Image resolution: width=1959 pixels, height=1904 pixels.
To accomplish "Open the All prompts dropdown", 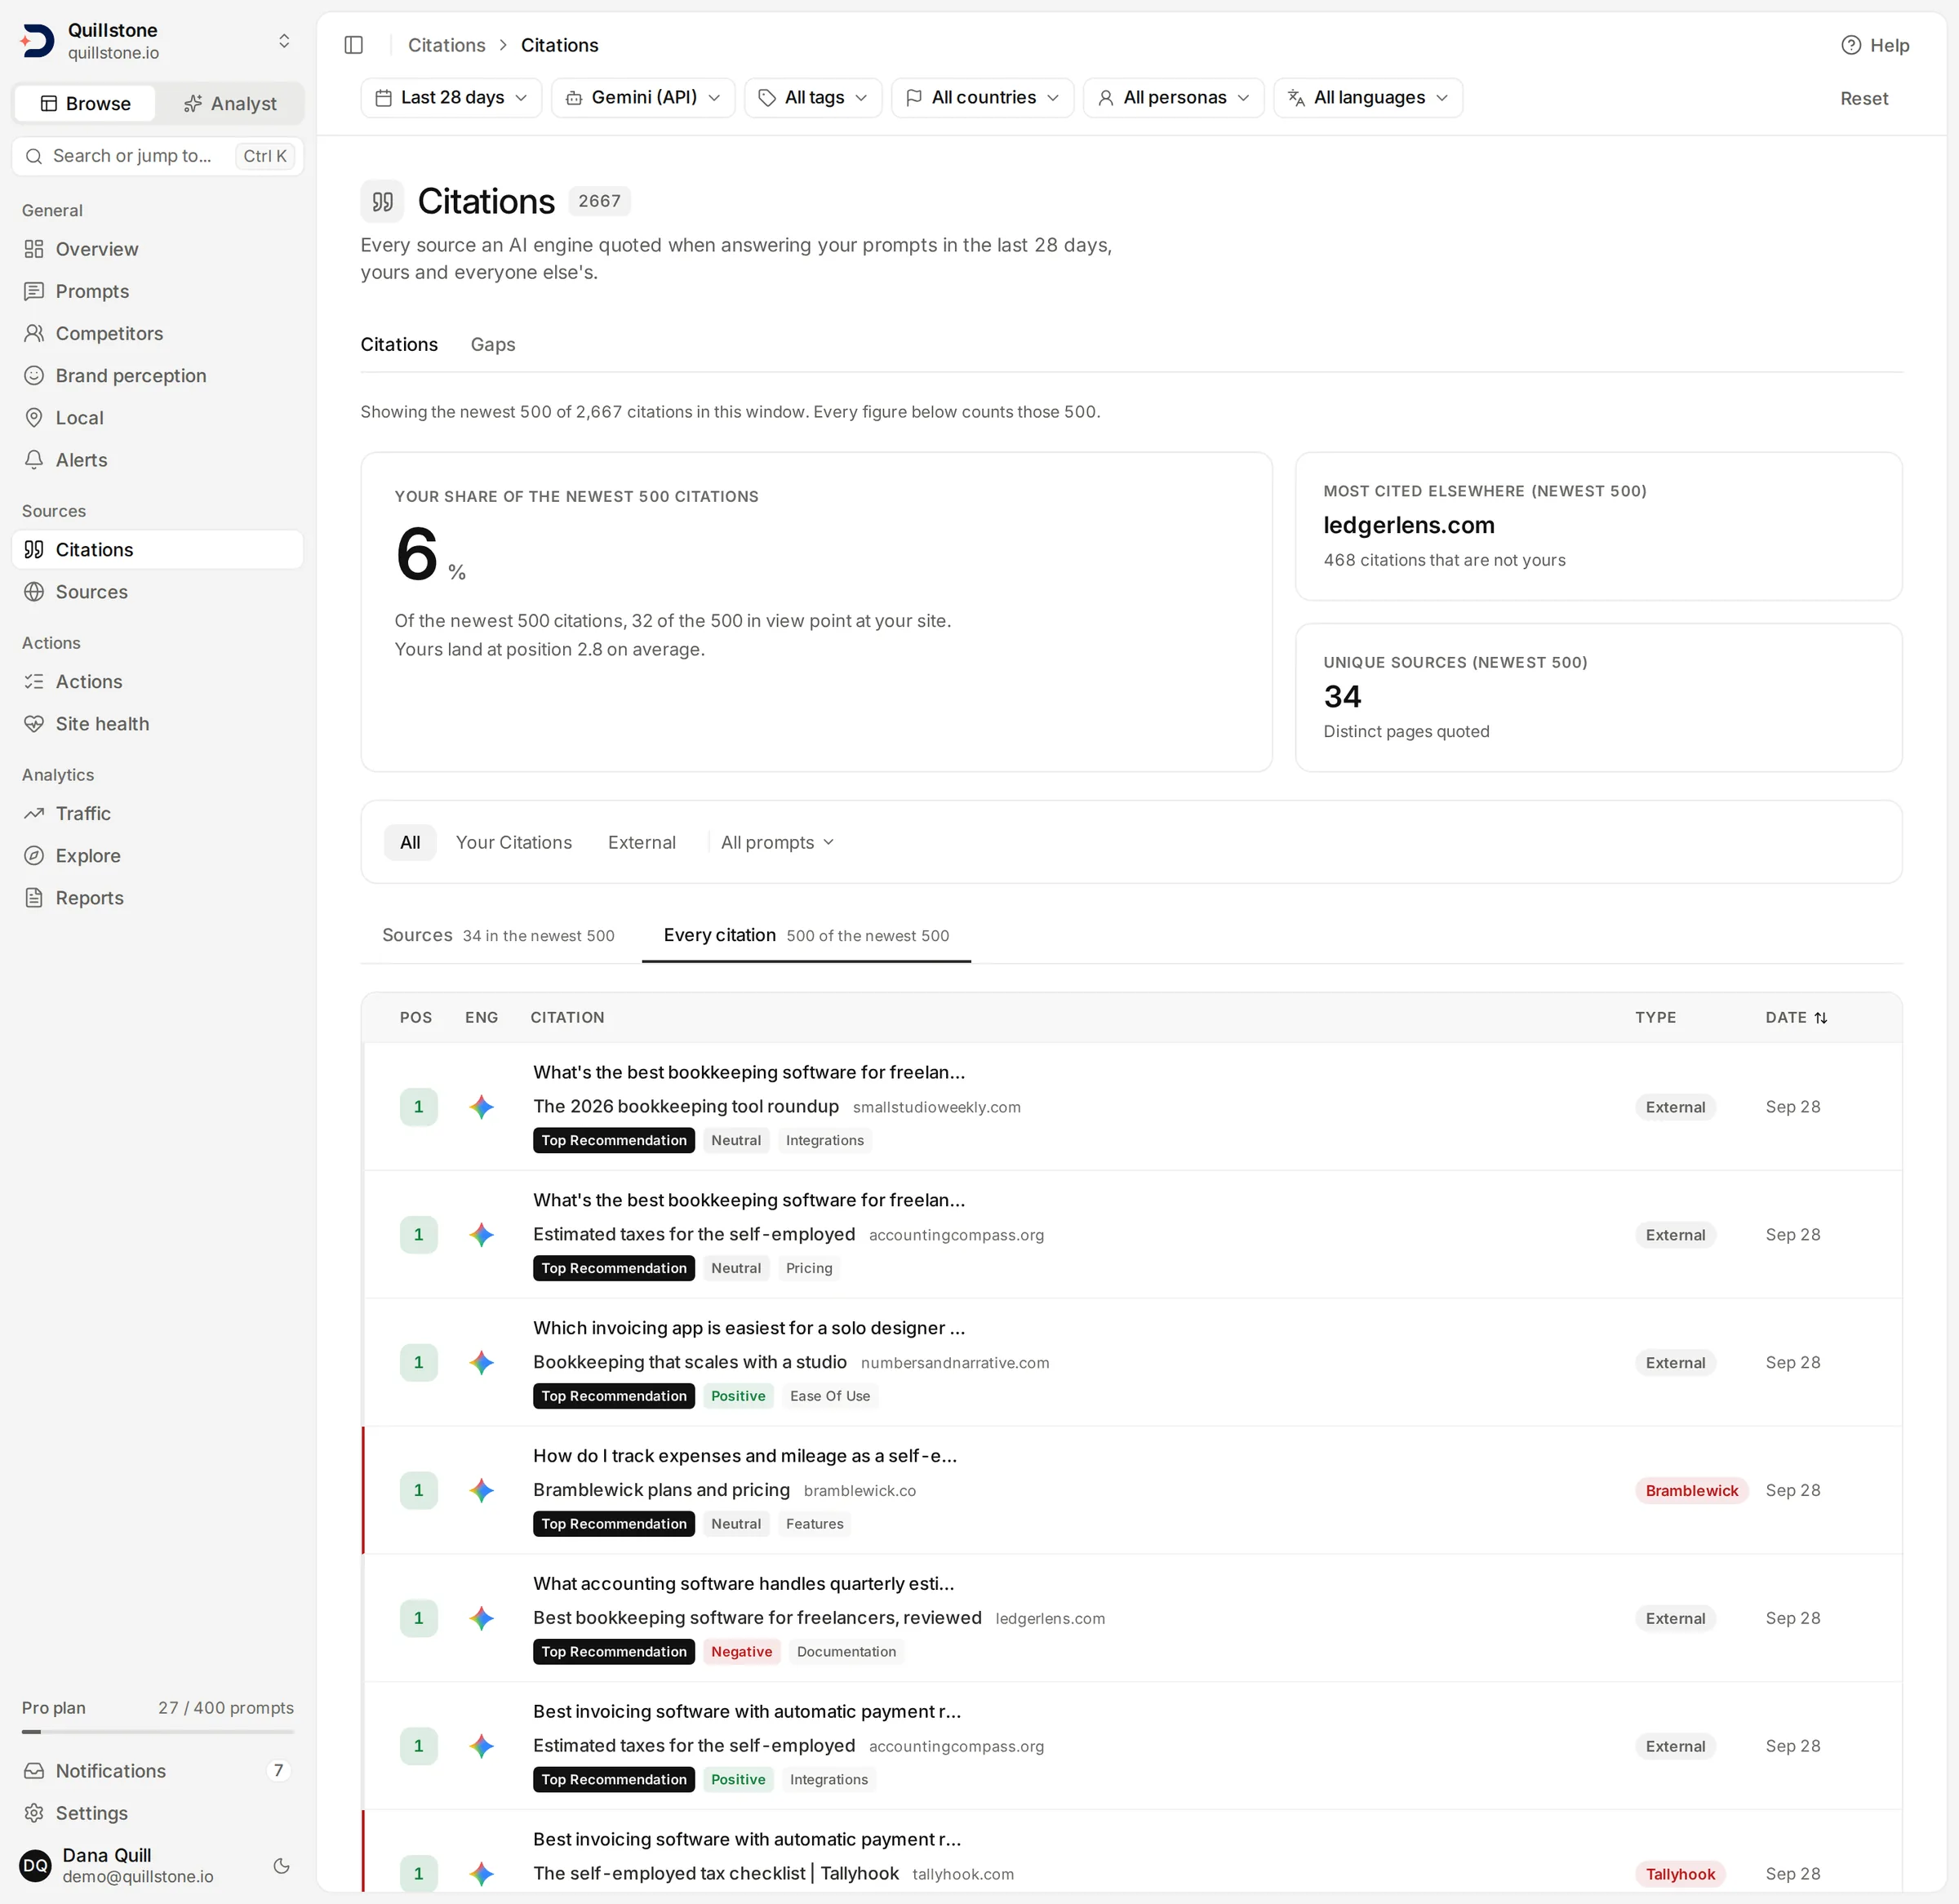I will pyautogui.click(x=777, y=842).
